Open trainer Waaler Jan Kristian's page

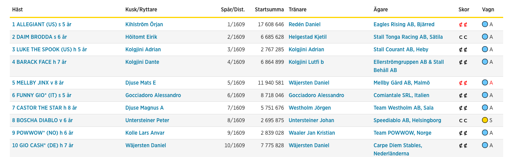click(x=312, y=133)
